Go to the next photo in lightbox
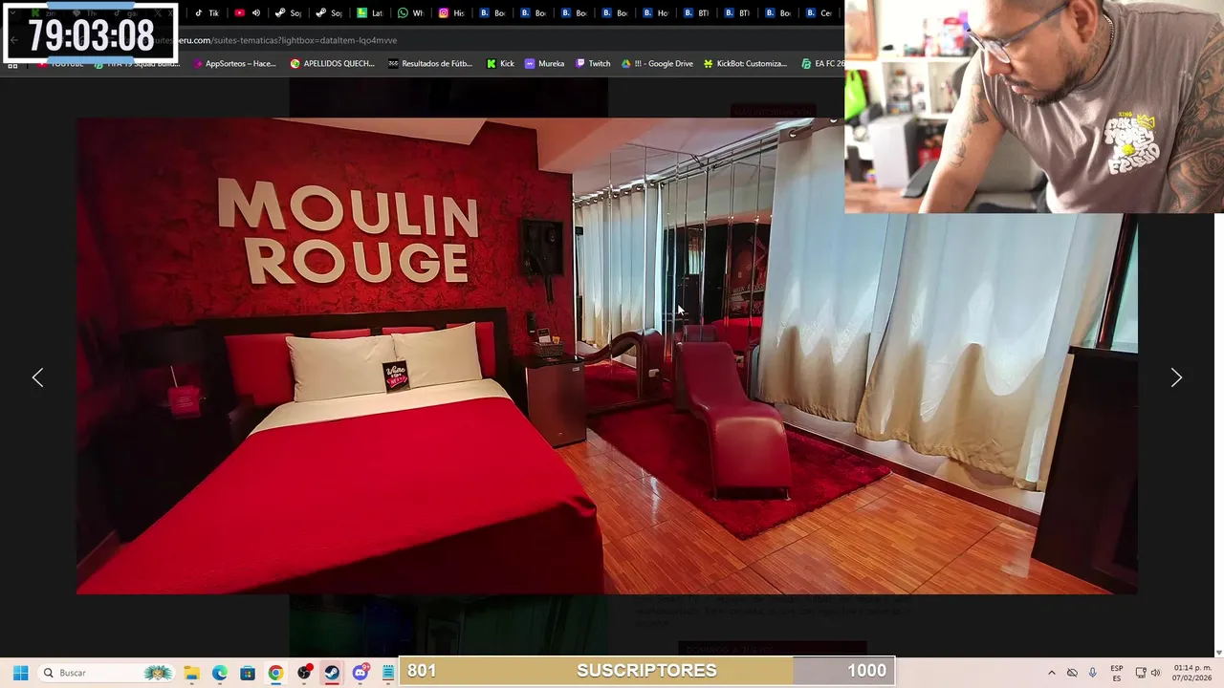This screenshot has height=688, width=1224. tap(1176, 377)
